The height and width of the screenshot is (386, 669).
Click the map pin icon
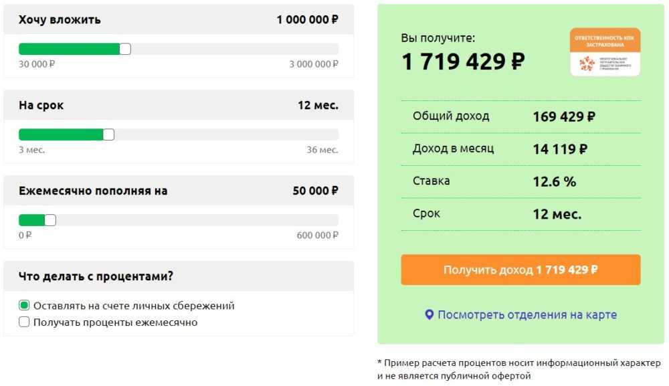point(429,314)
